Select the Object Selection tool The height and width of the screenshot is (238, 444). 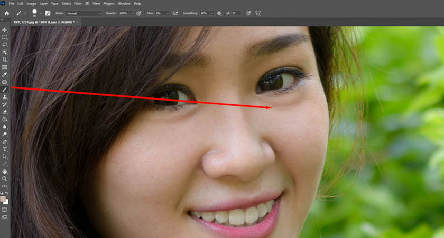pyautogui.click(x=5, y=52)
